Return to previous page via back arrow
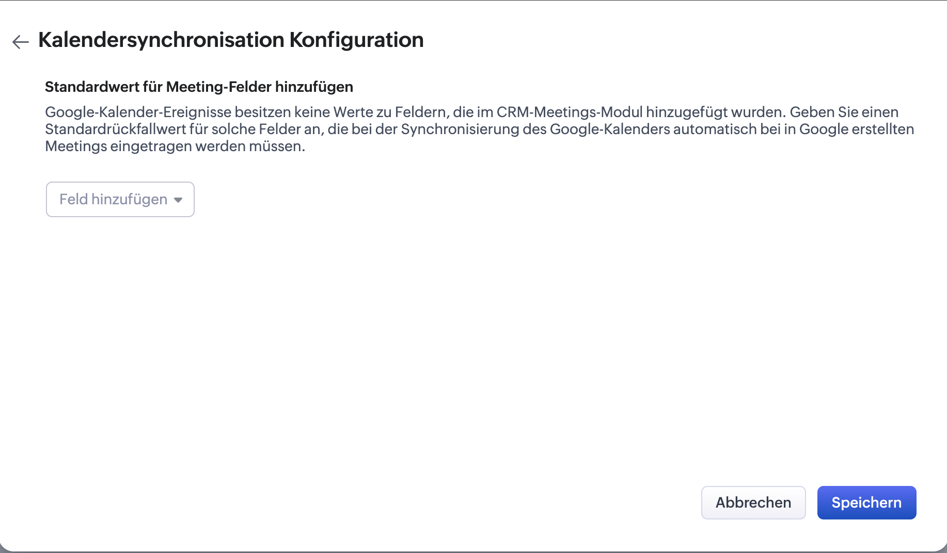The image size is (947, 553). pos(21,41)
